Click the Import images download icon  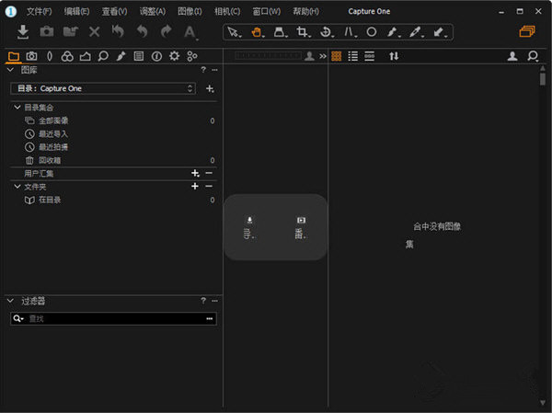[x=24, y=31]
